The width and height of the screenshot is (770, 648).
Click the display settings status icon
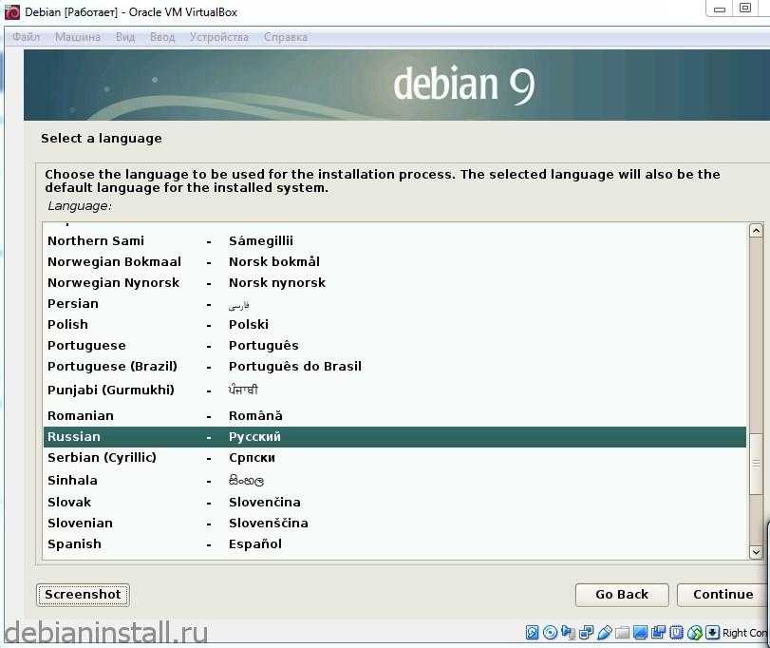coord(641,633)
